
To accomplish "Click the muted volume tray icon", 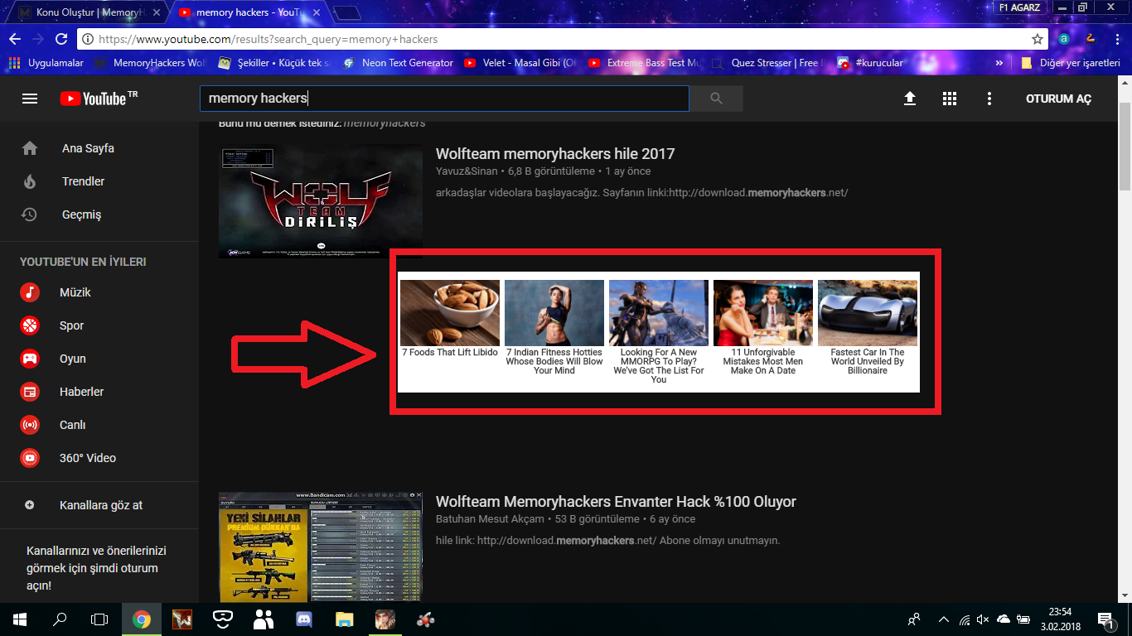I will point(983,619).
